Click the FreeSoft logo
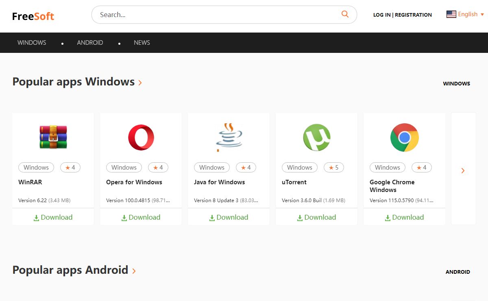The image size is (488, 301). point(33,16)
